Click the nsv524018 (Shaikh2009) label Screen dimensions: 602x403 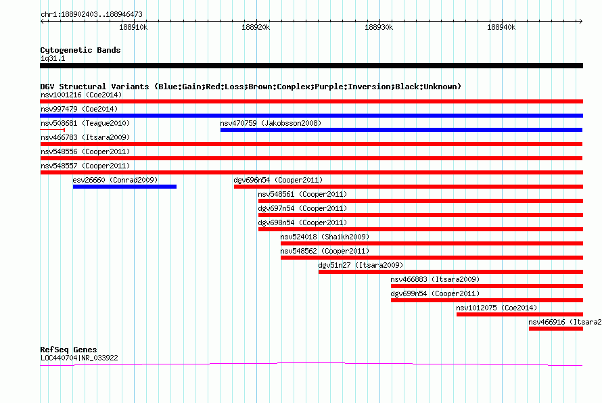tap(325, 237)
